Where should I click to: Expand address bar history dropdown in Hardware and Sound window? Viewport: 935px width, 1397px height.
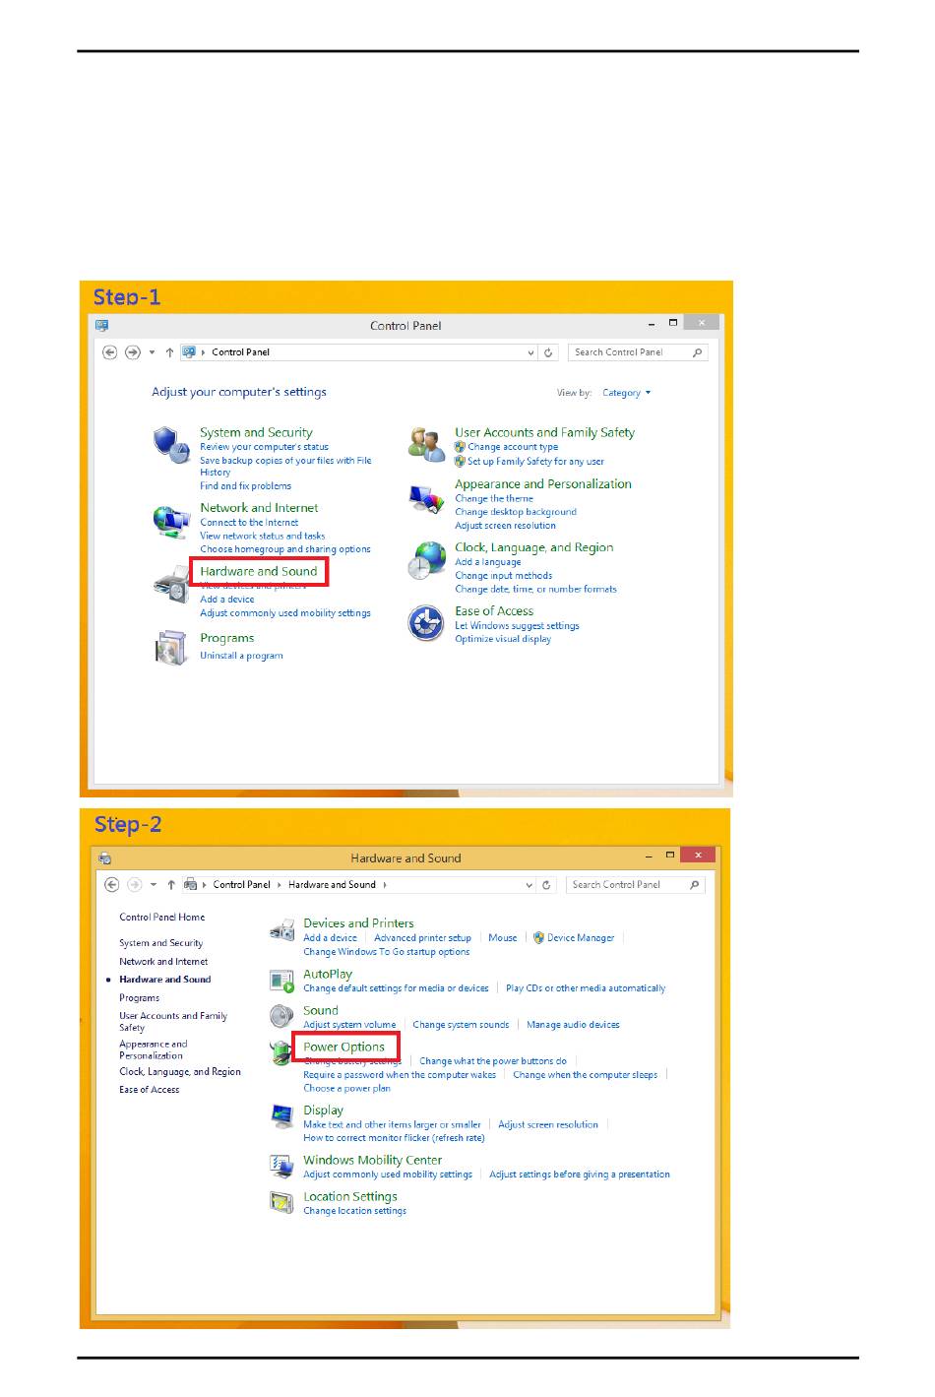coord(530,885)
